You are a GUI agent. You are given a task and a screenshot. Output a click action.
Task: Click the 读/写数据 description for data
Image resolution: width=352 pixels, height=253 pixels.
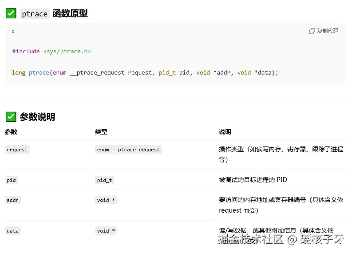click(x=276, y=235)
